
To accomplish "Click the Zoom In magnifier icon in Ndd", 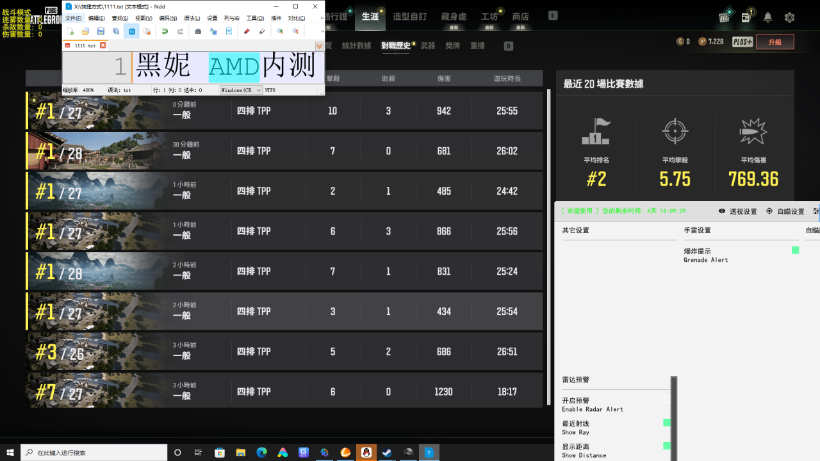I will (280, 31).
